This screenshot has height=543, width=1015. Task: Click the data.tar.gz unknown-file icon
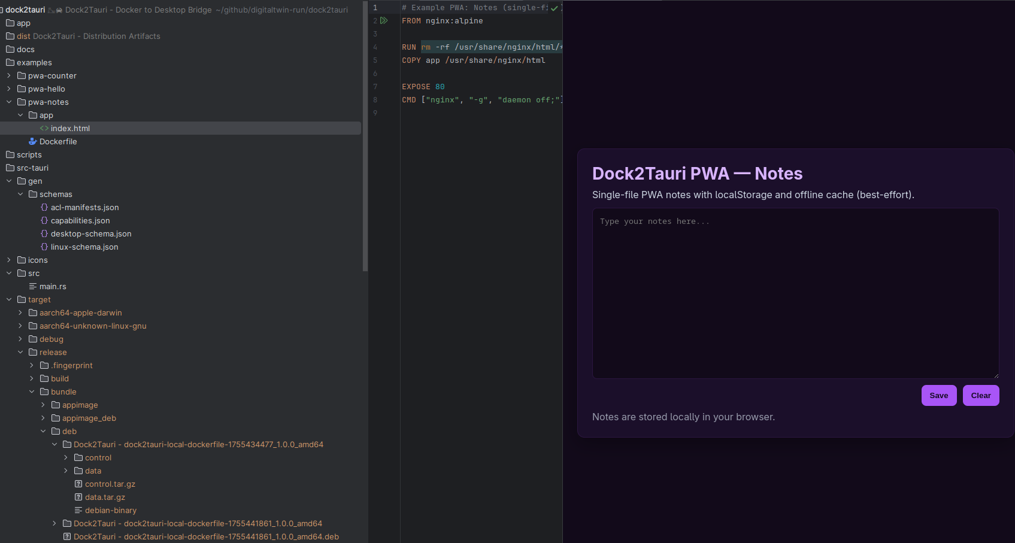coord(78,497)
